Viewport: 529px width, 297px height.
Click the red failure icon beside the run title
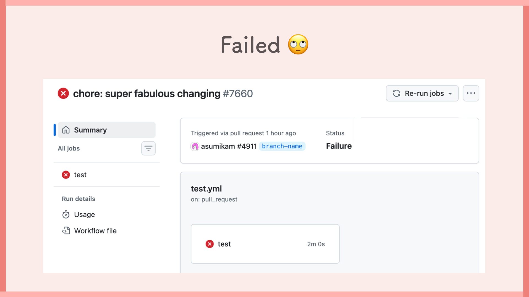tap(63, 94)
